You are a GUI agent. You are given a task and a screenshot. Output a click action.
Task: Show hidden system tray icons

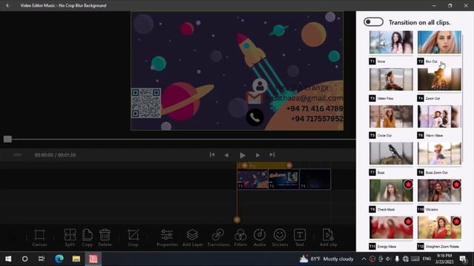click(x=364, y=259)
